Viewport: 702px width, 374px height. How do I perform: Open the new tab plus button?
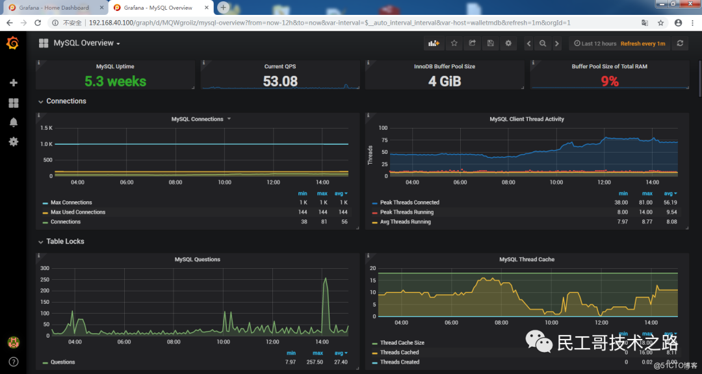point(223,8)
